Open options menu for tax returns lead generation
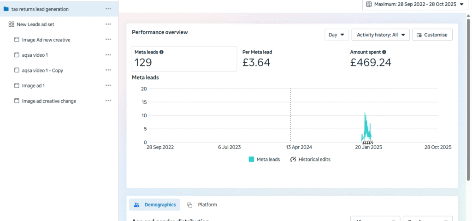This screenshot has height=221, width=472. (108, 9)
